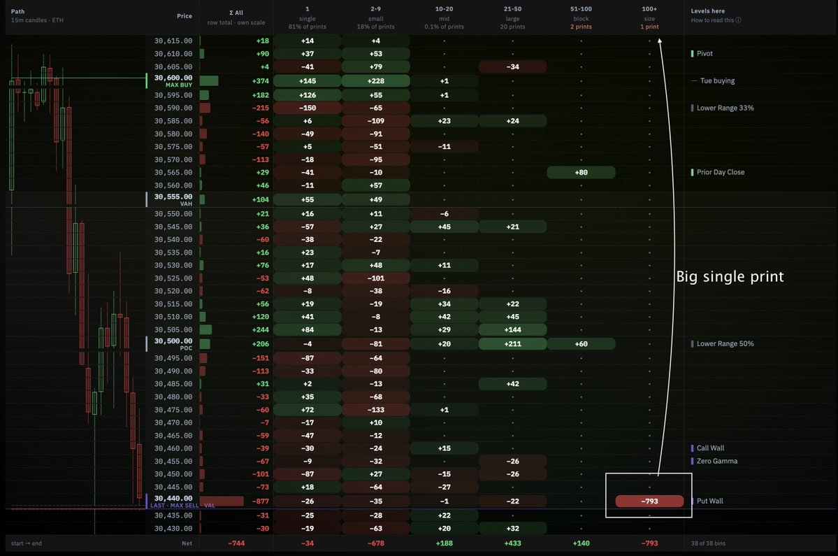Screen dimensions: 838x556
Task: Click the +188 net total in footer
Action: 444,543
